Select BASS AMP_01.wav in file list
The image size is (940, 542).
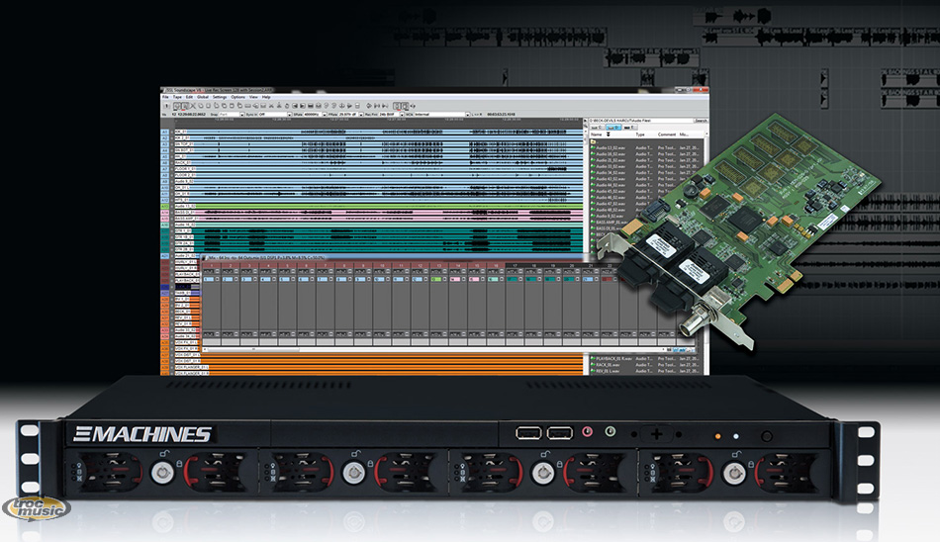coord(611,223)
